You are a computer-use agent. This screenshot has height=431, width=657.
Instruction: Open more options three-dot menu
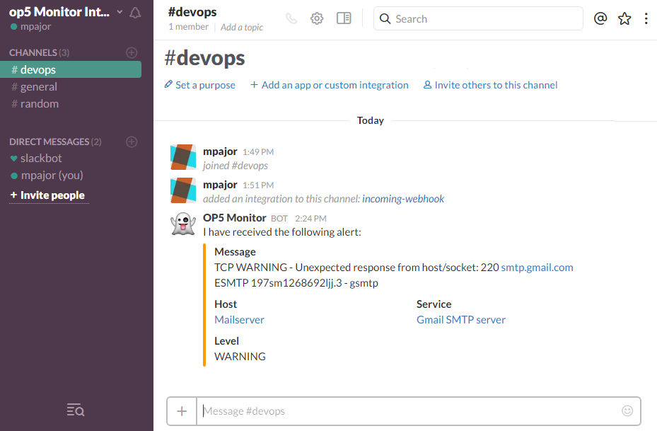tap(646, 18)
